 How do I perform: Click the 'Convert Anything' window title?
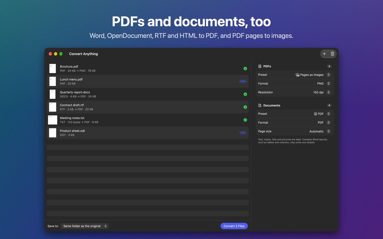pyautogui.click(x=84, y=54)
